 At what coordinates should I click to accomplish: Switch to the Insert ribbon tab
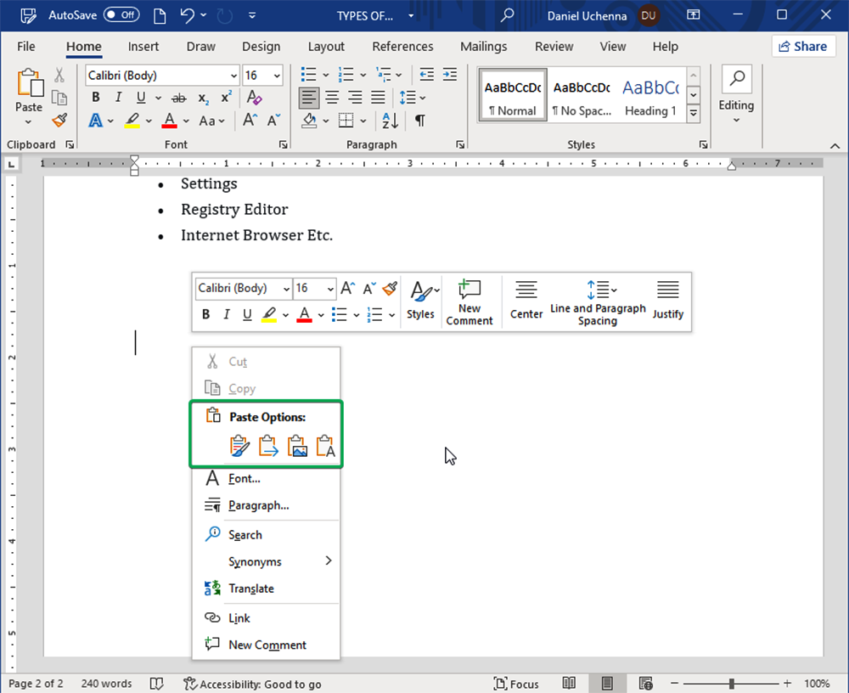click(143, 47)
